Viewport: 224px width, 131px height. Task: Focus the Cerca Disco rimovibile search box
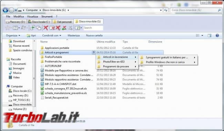coord(195,10)
